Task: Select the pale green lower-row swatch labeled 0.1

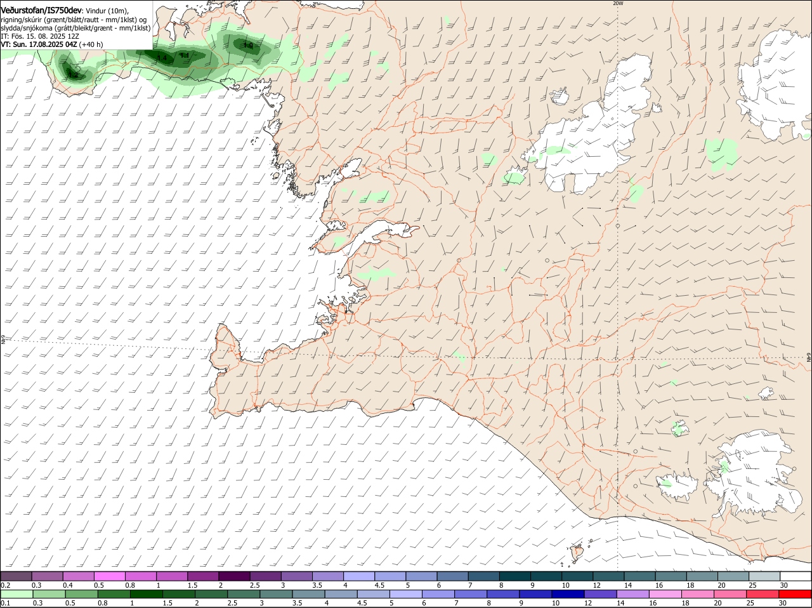Action: click(17, 594)
